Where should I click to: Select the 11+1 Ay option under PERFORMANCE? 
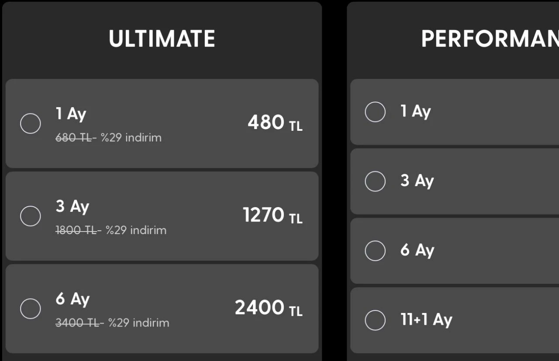[375, 320]
